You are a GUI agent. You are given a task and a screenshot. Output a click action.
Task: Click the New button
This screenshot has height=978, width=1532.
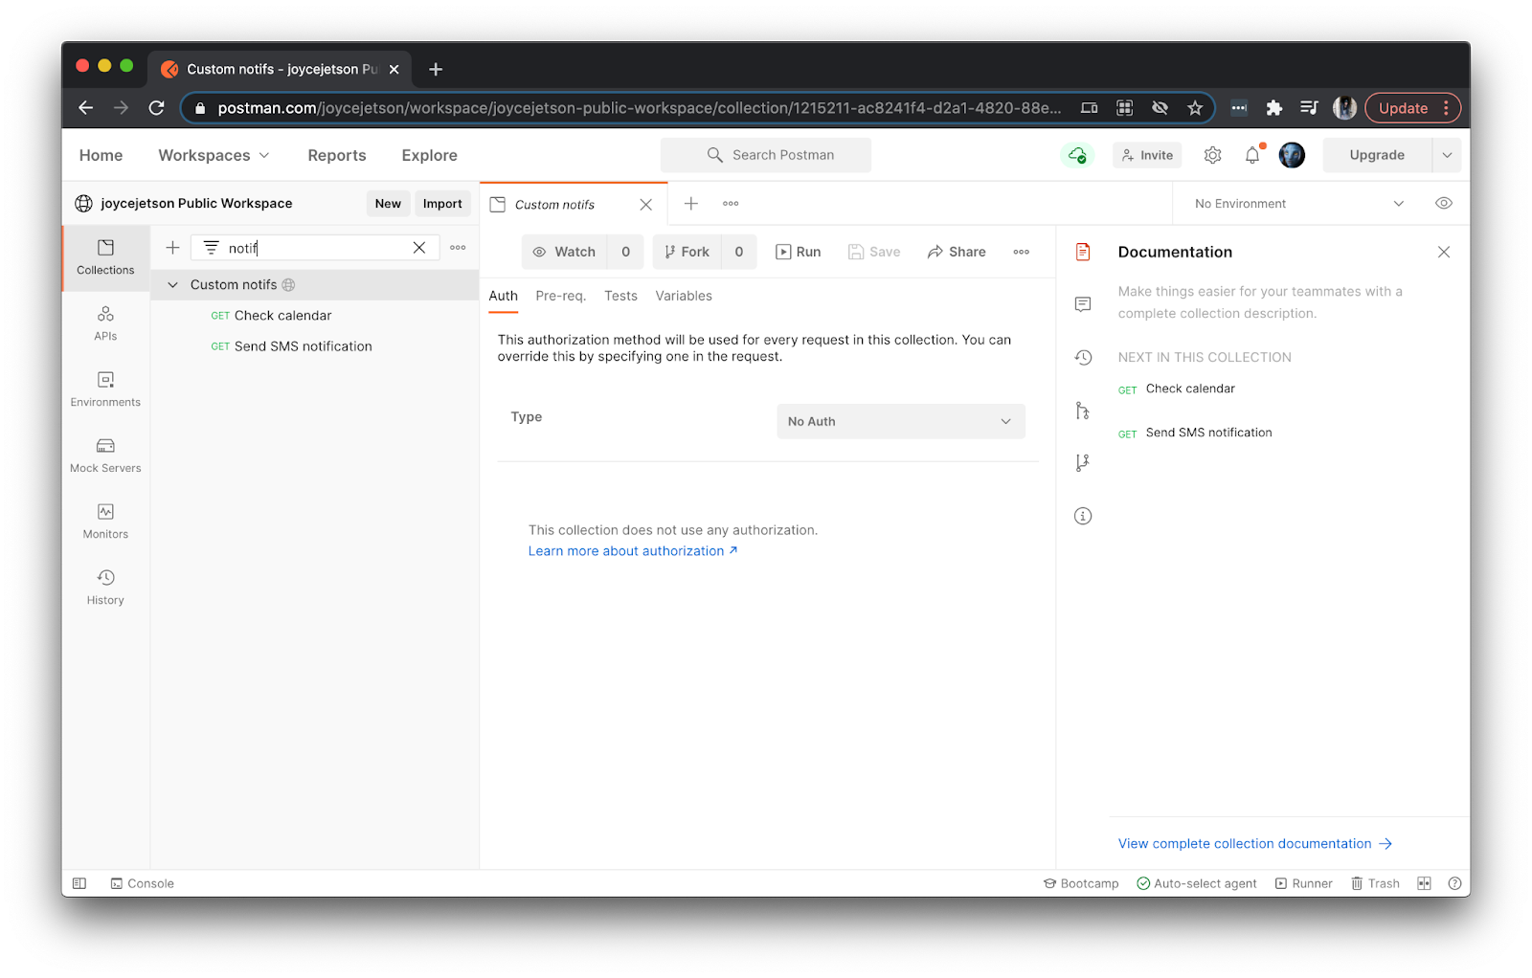pos(388,203)
